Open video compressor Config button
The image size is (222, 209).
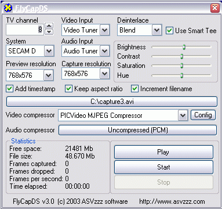pos(203,115)
